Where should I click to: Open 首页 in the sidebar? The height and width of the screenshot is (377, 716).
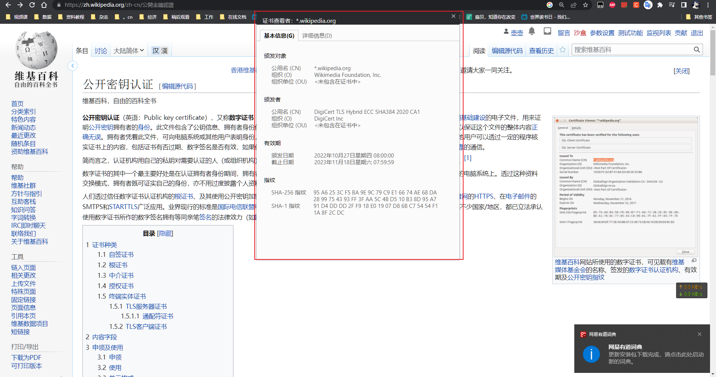17,104
